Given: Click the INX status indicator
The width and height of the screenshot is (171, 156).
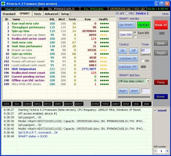Looking at the screenshot, I should click(x=17, y=104).
